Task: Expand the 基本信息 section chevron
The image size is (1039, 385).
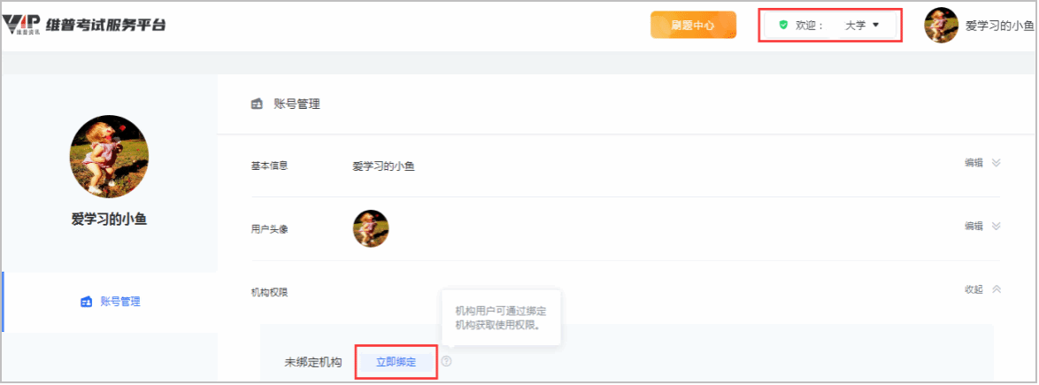Action: pos(996,163)
